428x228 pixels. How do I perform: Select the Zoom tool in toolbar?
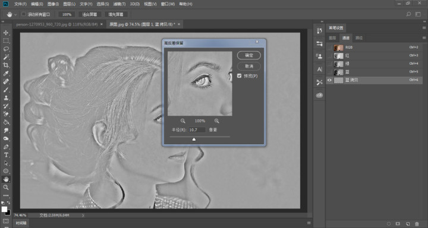[x=6, y=188]
